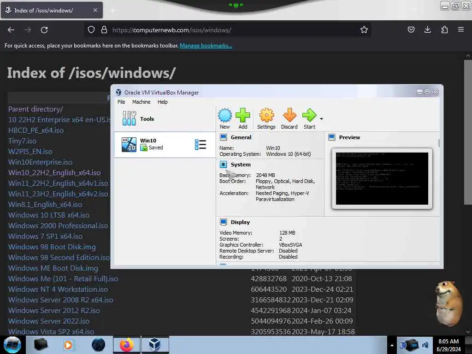Click Windows Server 2012 R2.iso link
The image size is (472, 354).
54,311
